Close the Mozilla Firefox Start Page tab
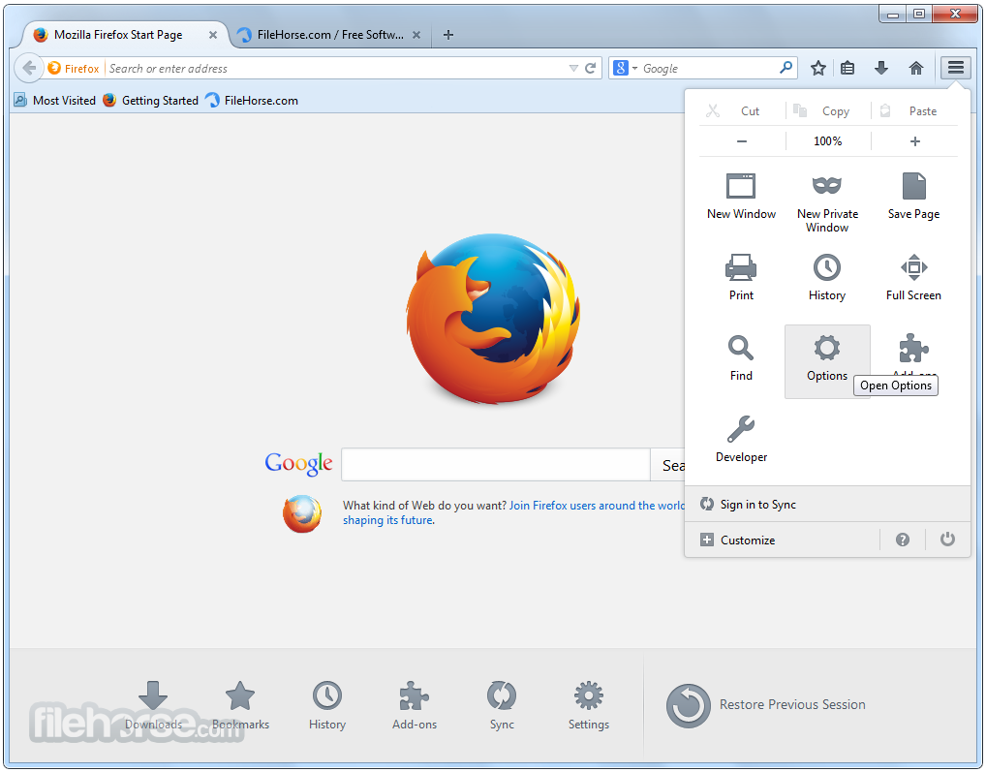The width and height of the screenshot is (986, 772). coord(213,35)
